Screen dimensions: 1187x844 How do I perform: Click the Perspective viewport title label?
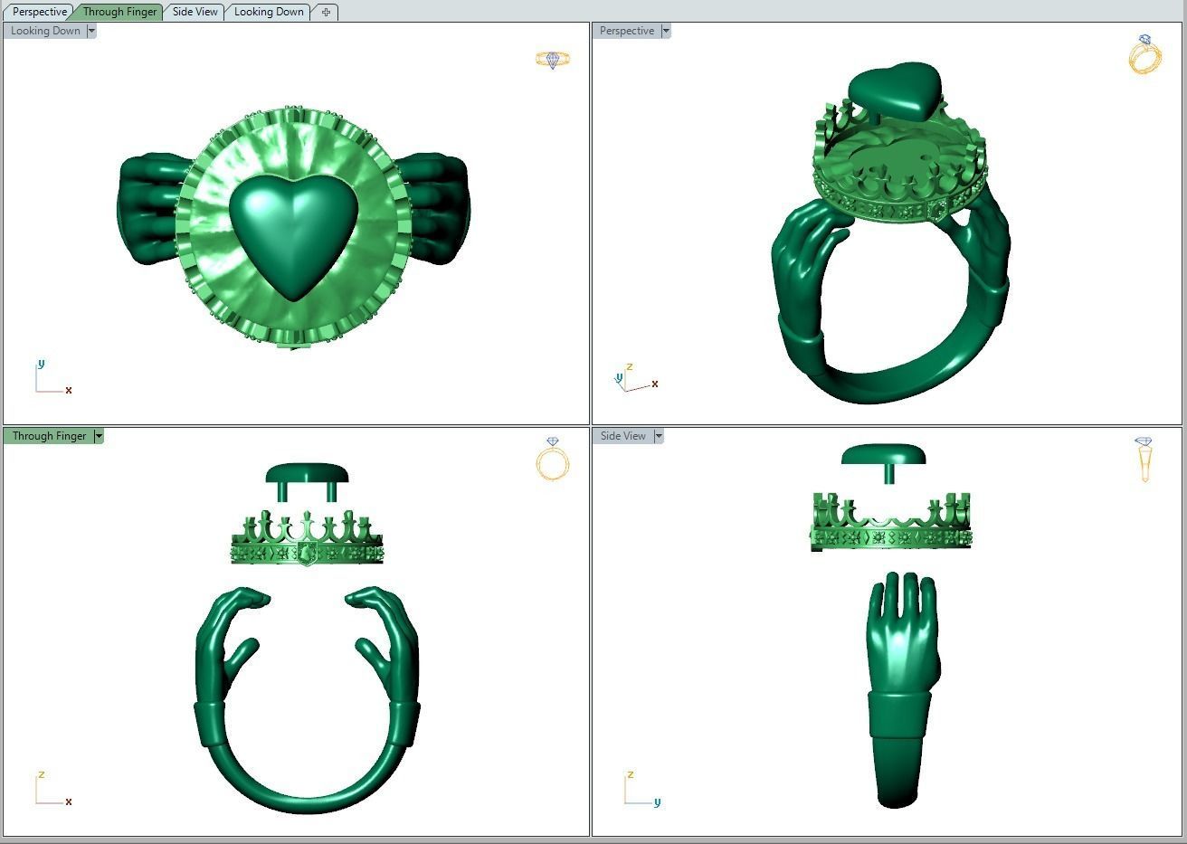(626, 31)
